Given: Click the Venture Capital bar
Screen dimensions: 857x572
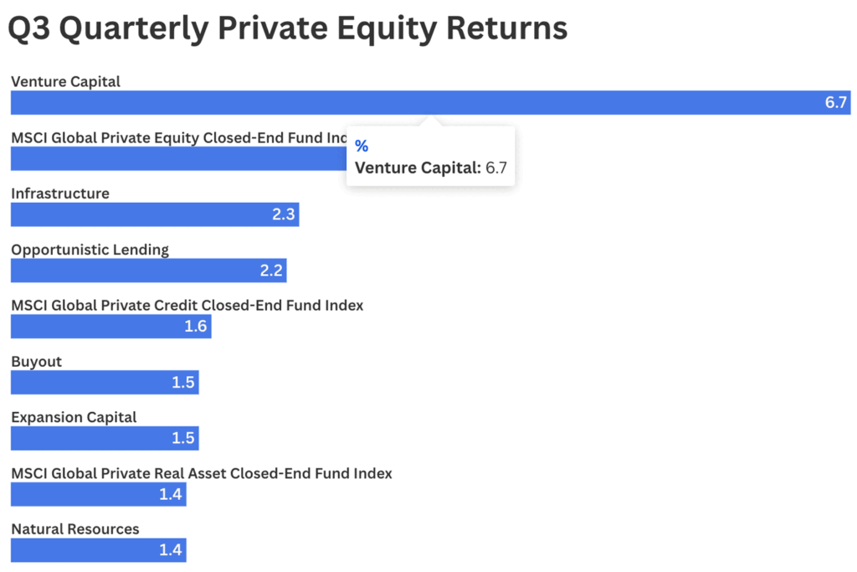Looking at the screenshot, I should [418, 103].
